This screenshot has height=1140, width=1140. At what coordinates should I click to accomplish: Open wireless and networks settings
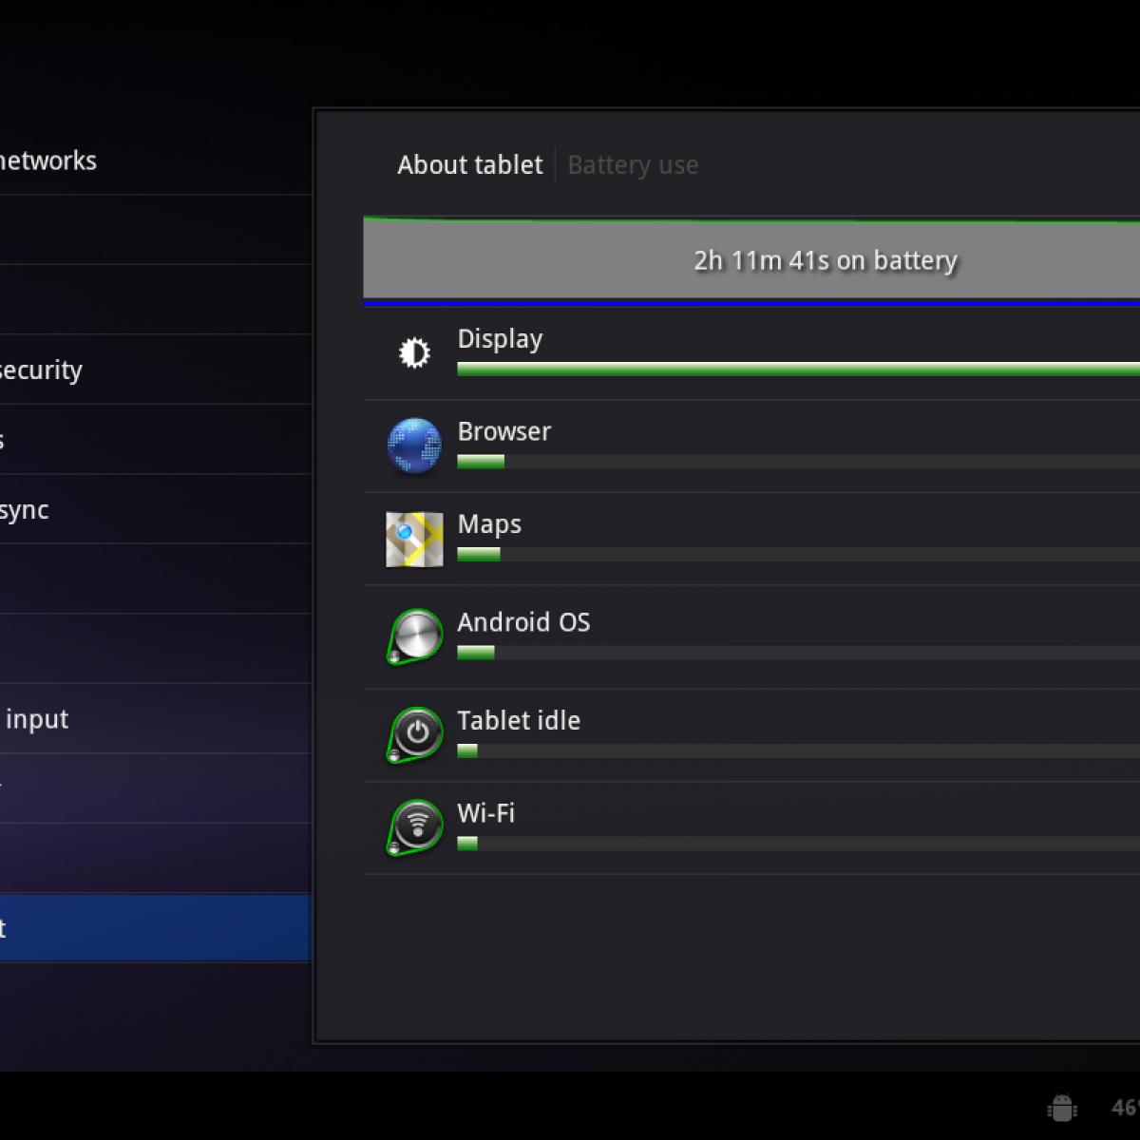pos(49,161)
